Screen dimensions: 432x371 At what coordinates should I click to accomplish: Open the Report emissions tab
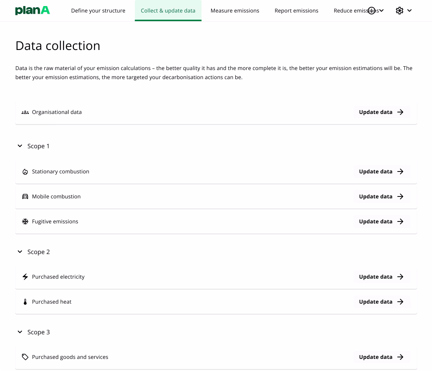296,11
